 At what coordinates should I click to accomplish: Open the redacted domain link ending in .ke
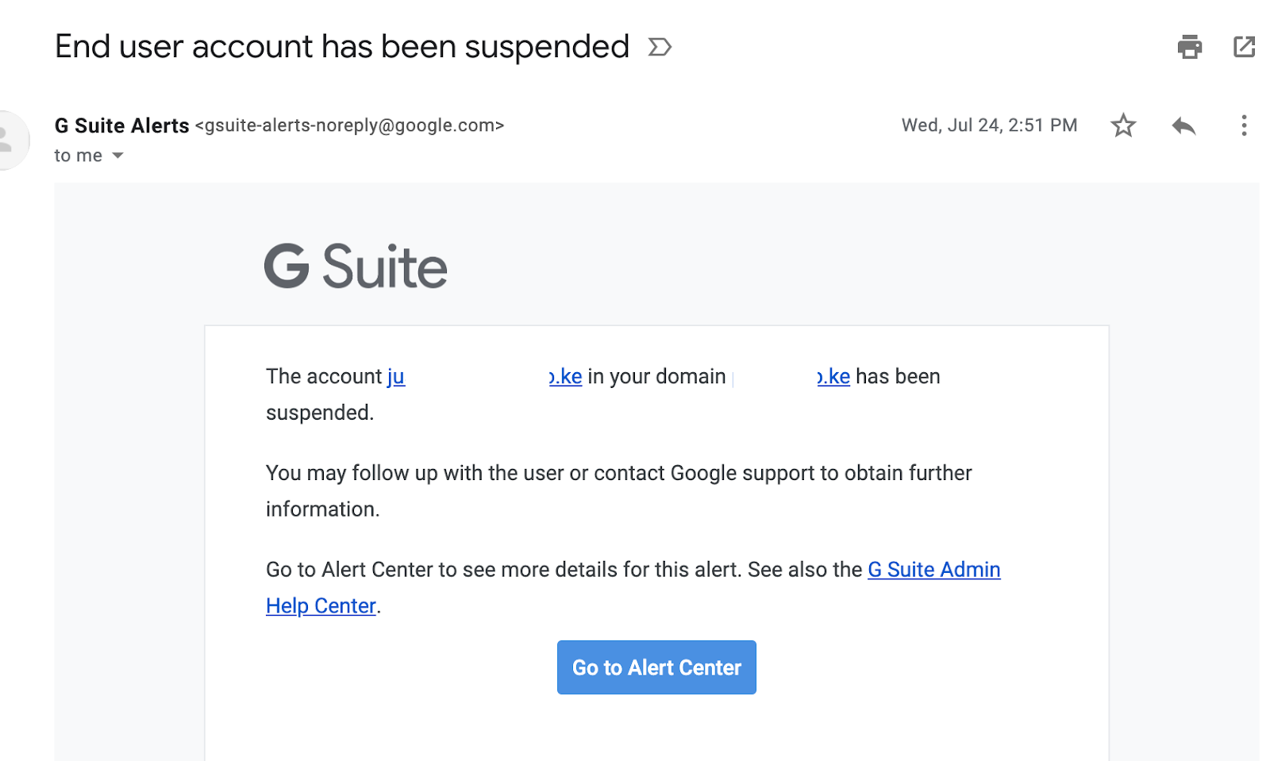pyautogui.click(x=834, y=376)
